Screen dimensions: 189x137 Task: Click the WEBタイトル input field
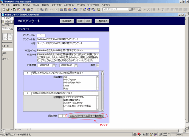[x=68, y=51]
